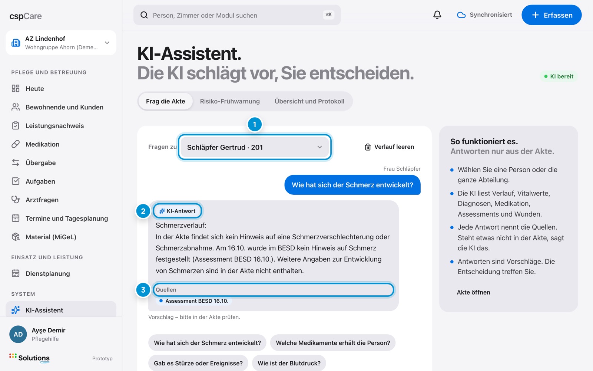The image size is (593, 371).
Task: Click the KI-Antwort badge
Action: pyautogui.click(x=178, y=211)
